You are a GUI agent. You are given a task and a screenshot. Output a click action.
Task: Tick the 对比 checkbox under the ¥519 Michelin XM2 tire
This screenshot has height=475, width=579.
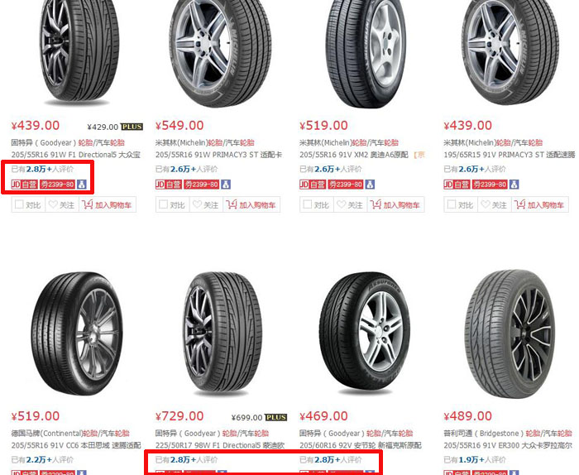307,204
